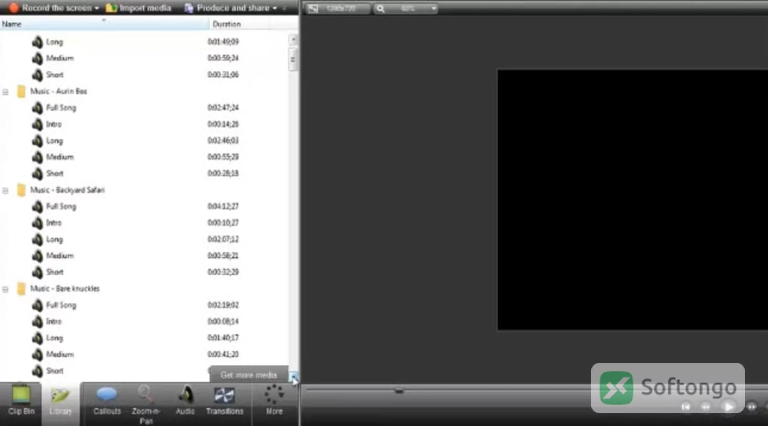Click the preview playback seek slider handle

point(399,390)
